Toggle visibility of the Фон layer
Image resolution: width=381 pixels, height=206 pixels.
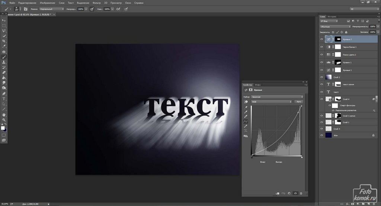click(322, 136)
